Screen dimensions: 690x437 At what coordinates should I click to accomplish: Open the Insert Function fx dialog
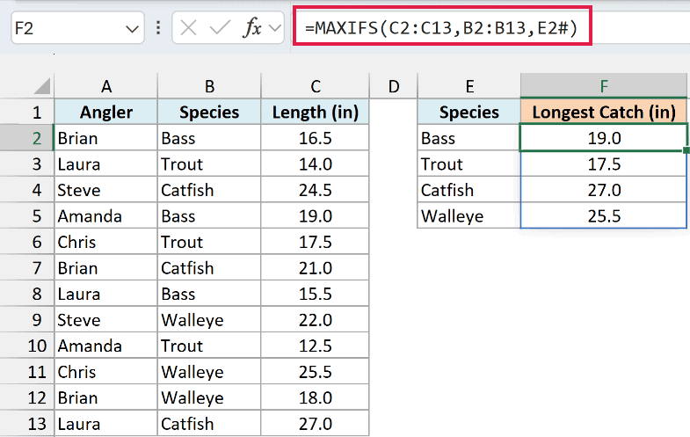tap(251, 28)
